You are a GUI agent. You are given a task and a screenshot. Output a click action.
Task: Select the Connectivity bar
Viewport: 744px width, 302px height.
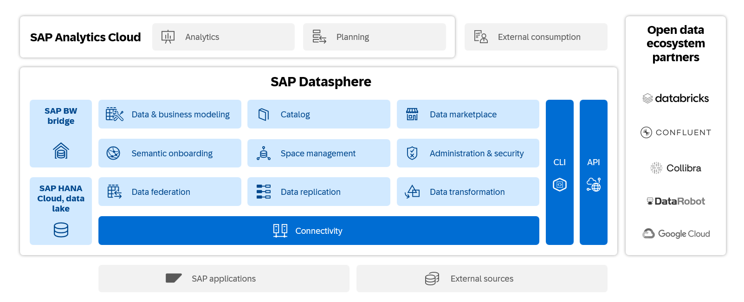(x=318, y=231)
